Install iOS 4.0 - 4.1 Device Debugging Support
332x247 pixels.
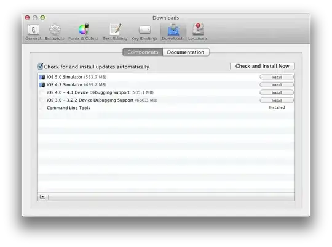(277, 92)
